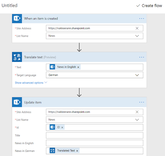
Task: Clear the trigger's Site Address value
Action: point(137,28)
